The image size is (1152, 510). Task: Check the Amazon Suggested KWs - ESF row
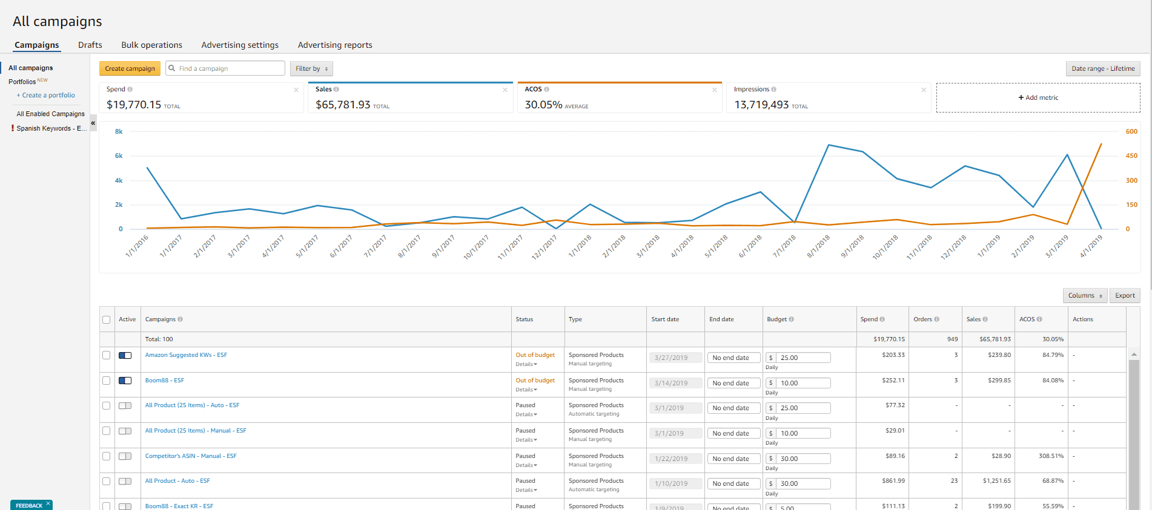point(107,355)
